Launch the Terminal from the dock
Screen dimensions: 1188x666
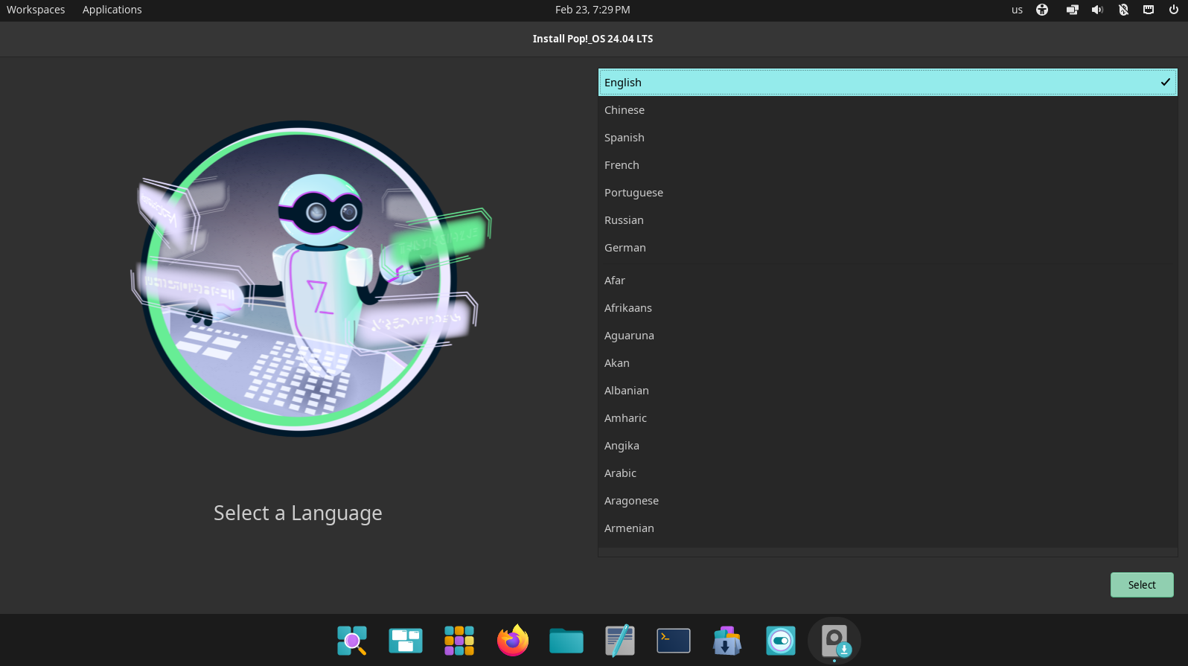point(674,641)
